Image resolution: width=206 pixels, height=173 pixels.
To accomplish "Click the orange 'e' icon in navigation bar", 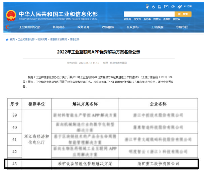I will pos(8,27).
